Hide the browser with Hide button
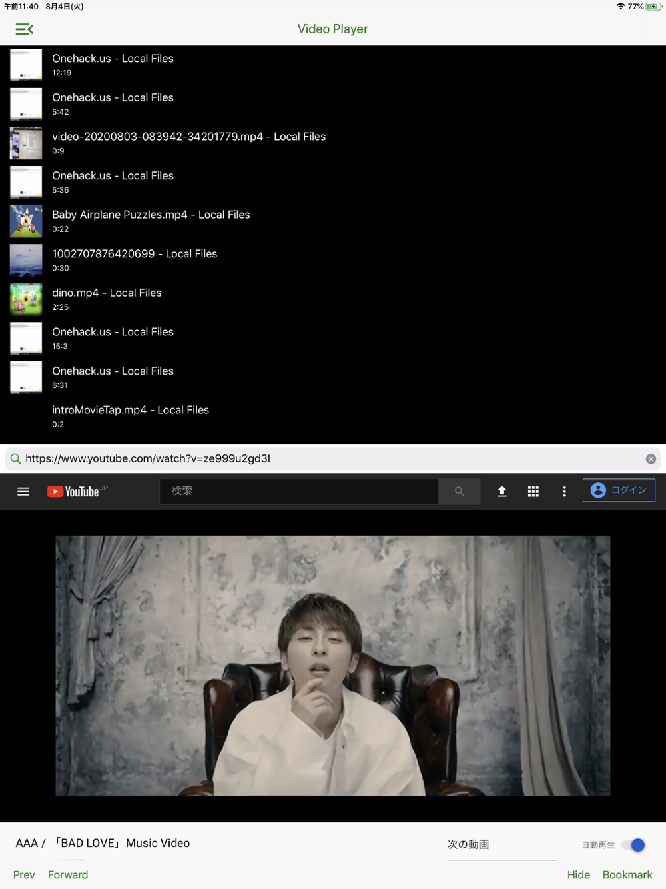 click(x=578, y=875)
